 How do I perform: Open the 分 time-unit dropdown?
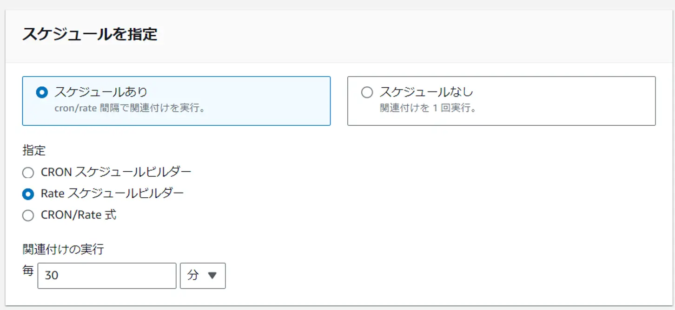pos(203,276)
